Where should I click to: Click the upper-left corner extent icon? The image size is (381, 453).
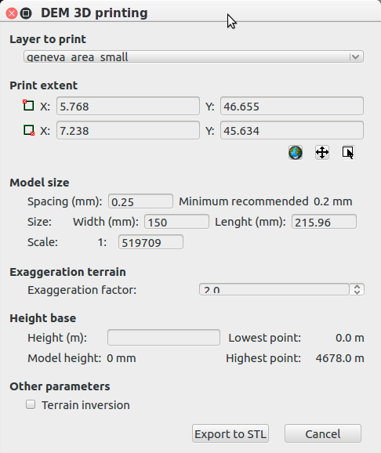[28, 105]
